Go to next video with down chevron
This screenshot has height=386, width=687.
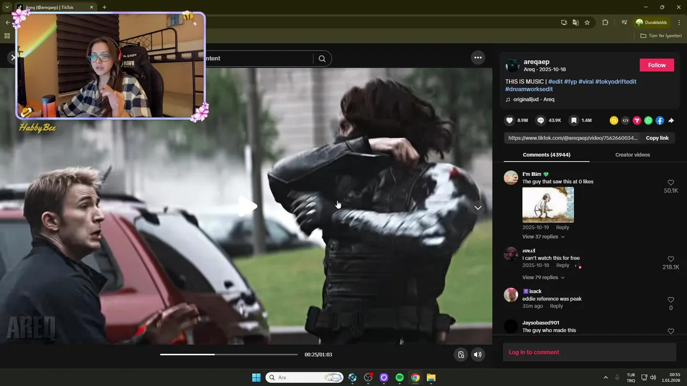coord(478,207)
